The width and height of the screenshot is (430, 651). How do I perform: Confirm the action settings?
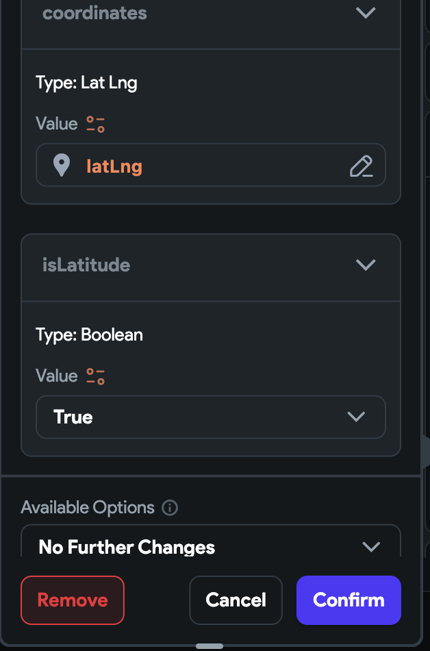click(349, 600)
